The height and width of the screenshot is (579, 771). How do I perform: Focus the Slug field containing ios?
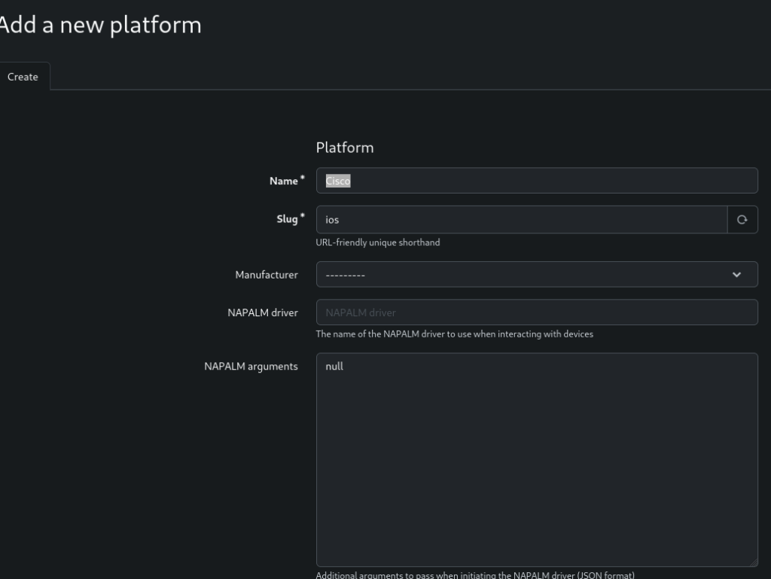coord(521,220)
